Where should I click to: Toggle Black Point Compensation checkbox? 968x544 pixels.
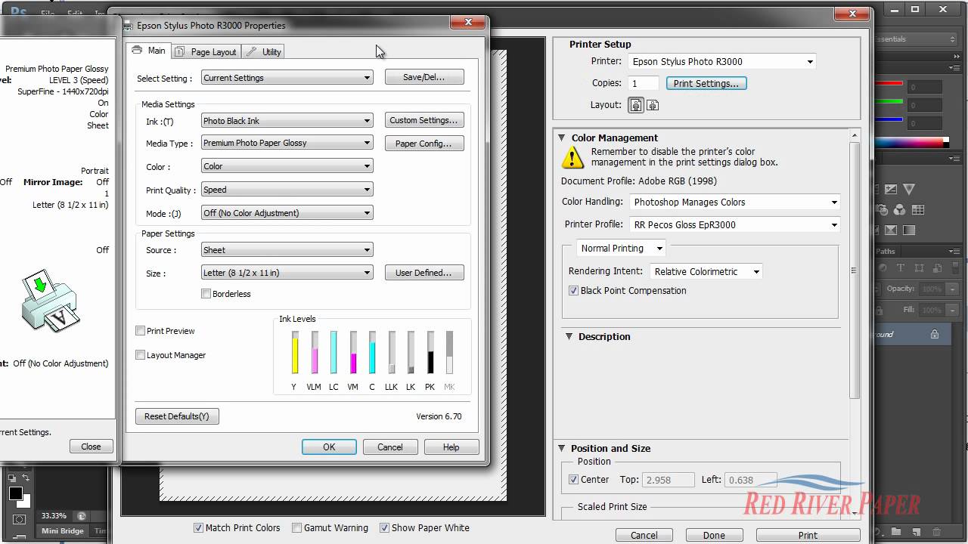(573, 291)
